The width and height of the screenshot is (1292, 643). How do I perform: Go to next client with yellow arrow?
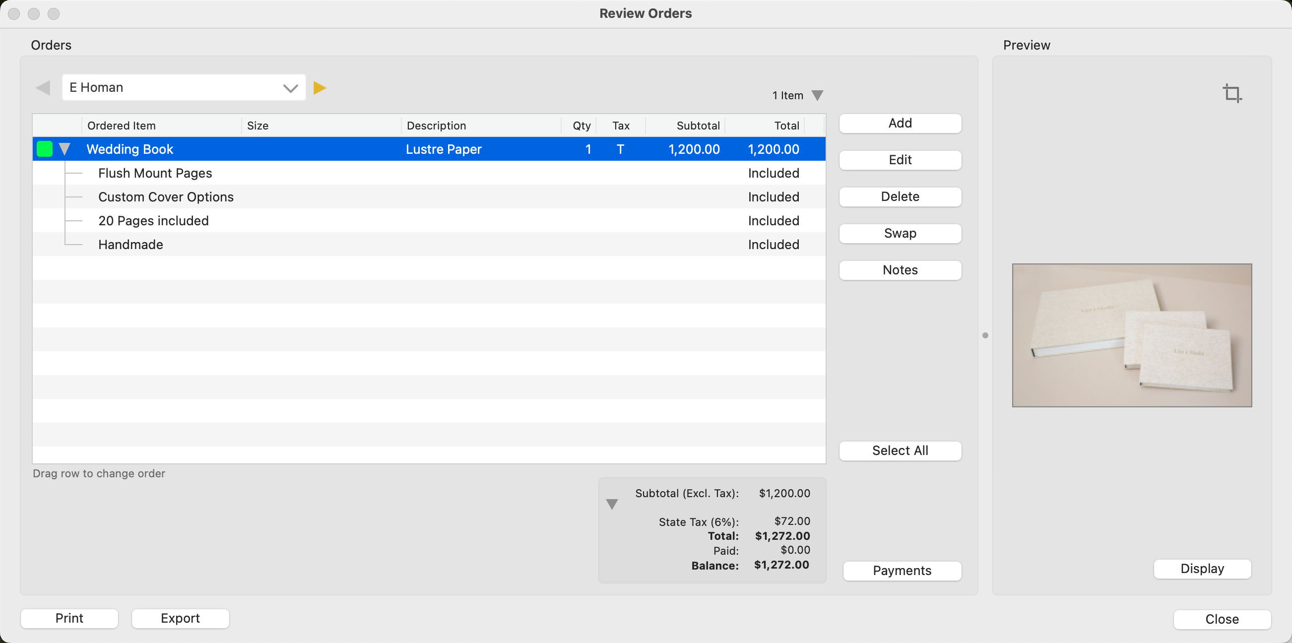[320, 88]
